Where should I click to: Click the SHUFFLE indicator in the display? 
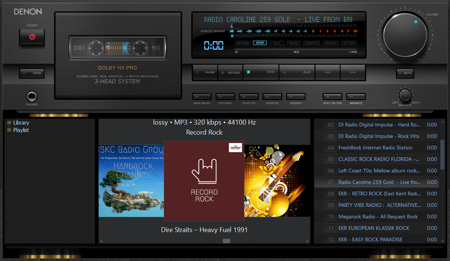coord(312,43)
